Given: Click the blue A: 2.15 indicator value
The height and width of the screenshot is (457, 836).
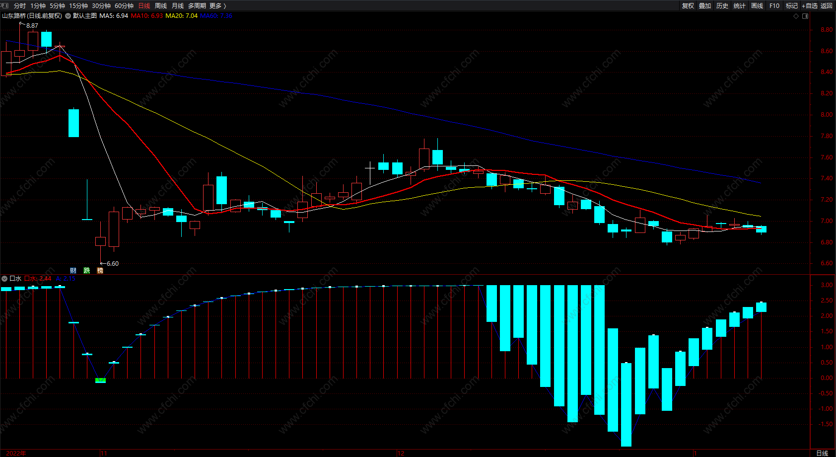Looking at the screenshot, I should click(66, 279).
